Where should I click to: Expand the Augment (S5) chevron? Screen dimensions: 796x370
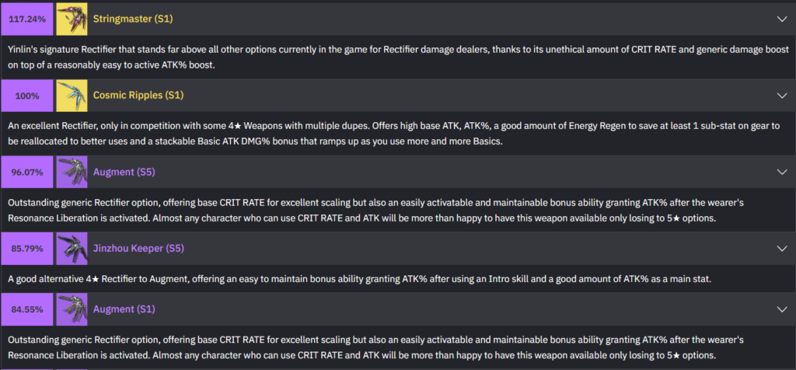tap(782, 172)
